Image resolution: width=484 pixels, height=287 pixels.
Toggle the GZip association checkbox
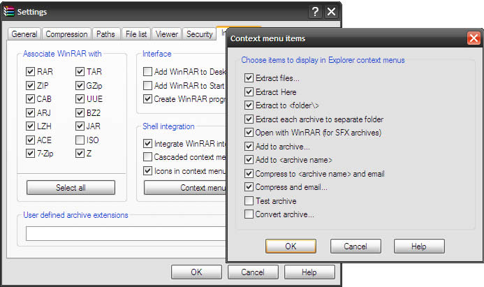coord(80,85)
